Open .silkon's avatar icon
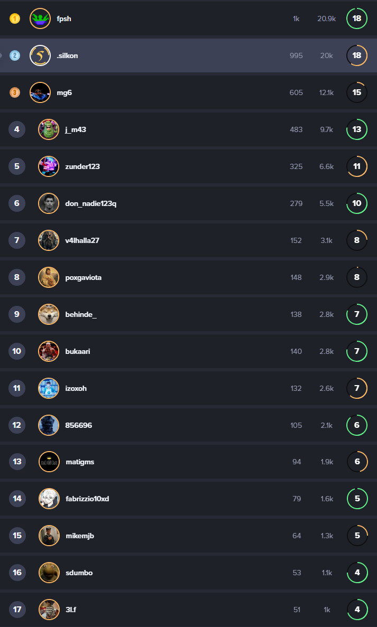This screenshot has width=377, height=627. [x=40, y=55]
